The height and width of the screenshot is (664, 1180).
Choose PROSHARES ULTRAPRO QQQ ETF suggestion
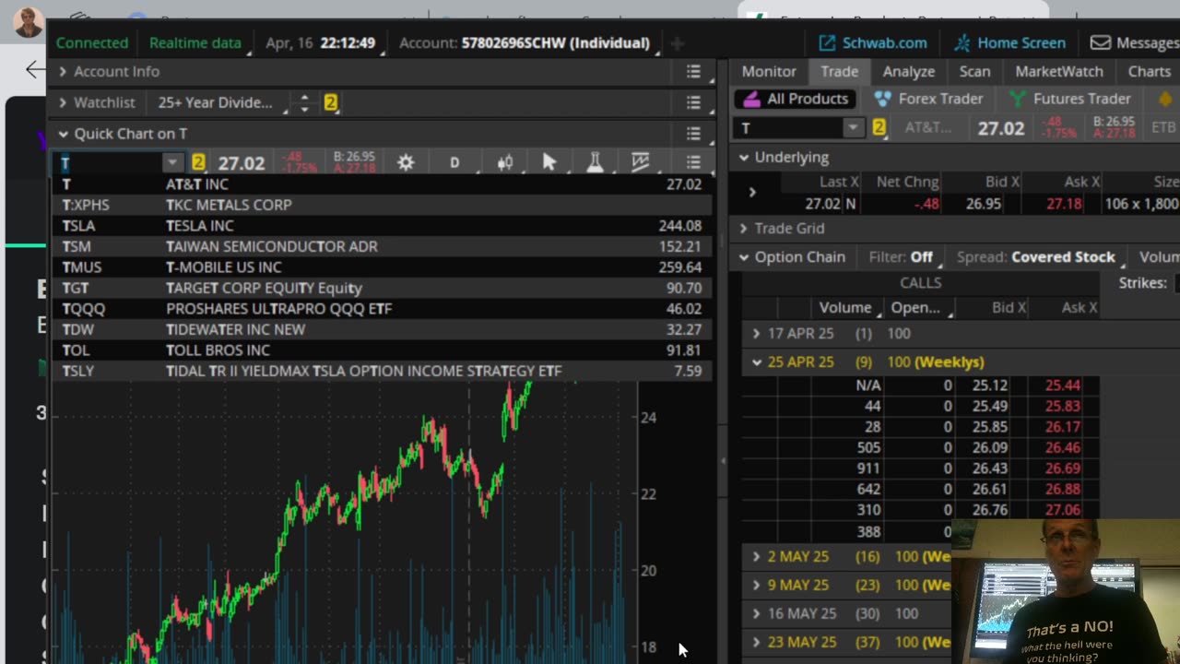pos(382,309)
